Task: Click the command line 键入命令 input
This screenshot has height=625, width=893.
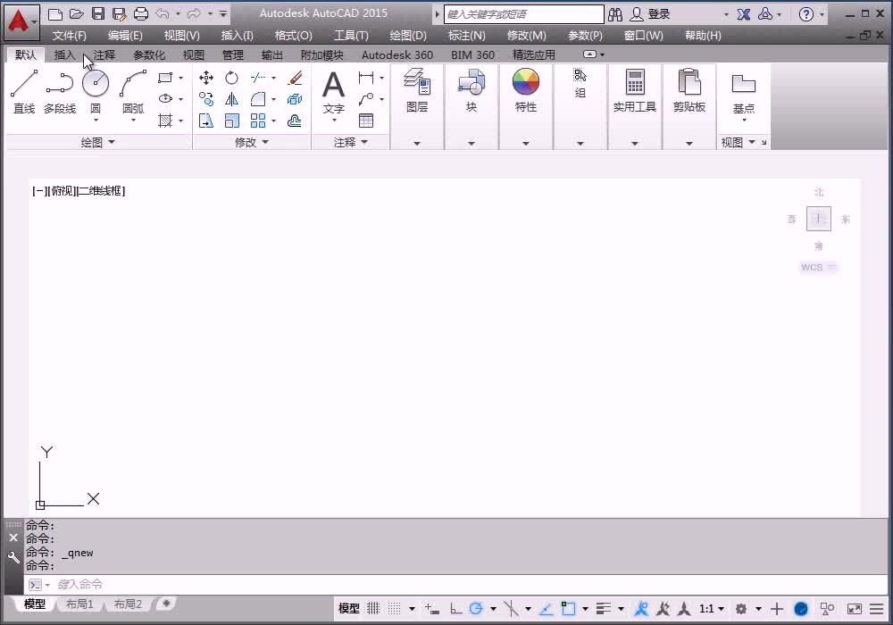Action: 455,584
